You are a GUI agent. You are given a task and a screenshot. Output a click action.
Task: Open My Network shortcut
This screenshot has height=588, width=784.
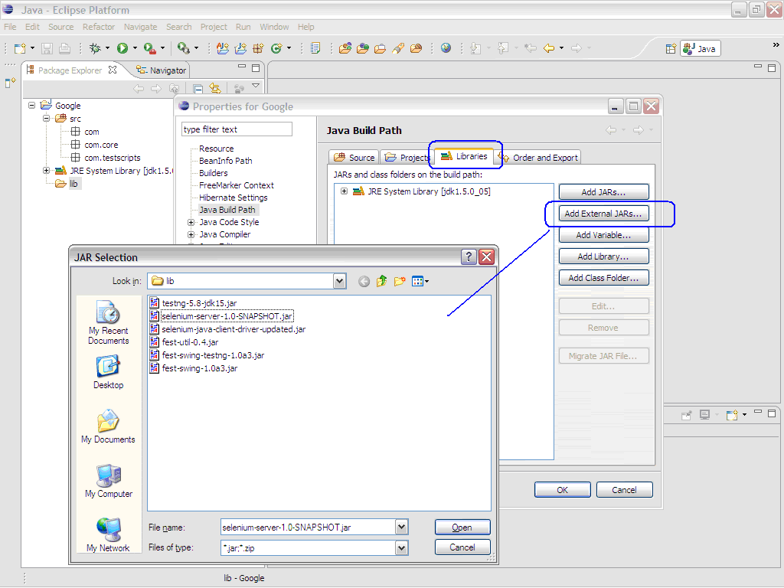109,535
